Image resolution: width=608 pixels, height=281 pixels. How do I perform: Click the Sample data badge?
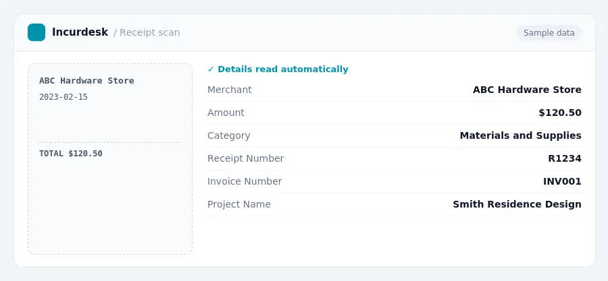click(x=549, y=33)
